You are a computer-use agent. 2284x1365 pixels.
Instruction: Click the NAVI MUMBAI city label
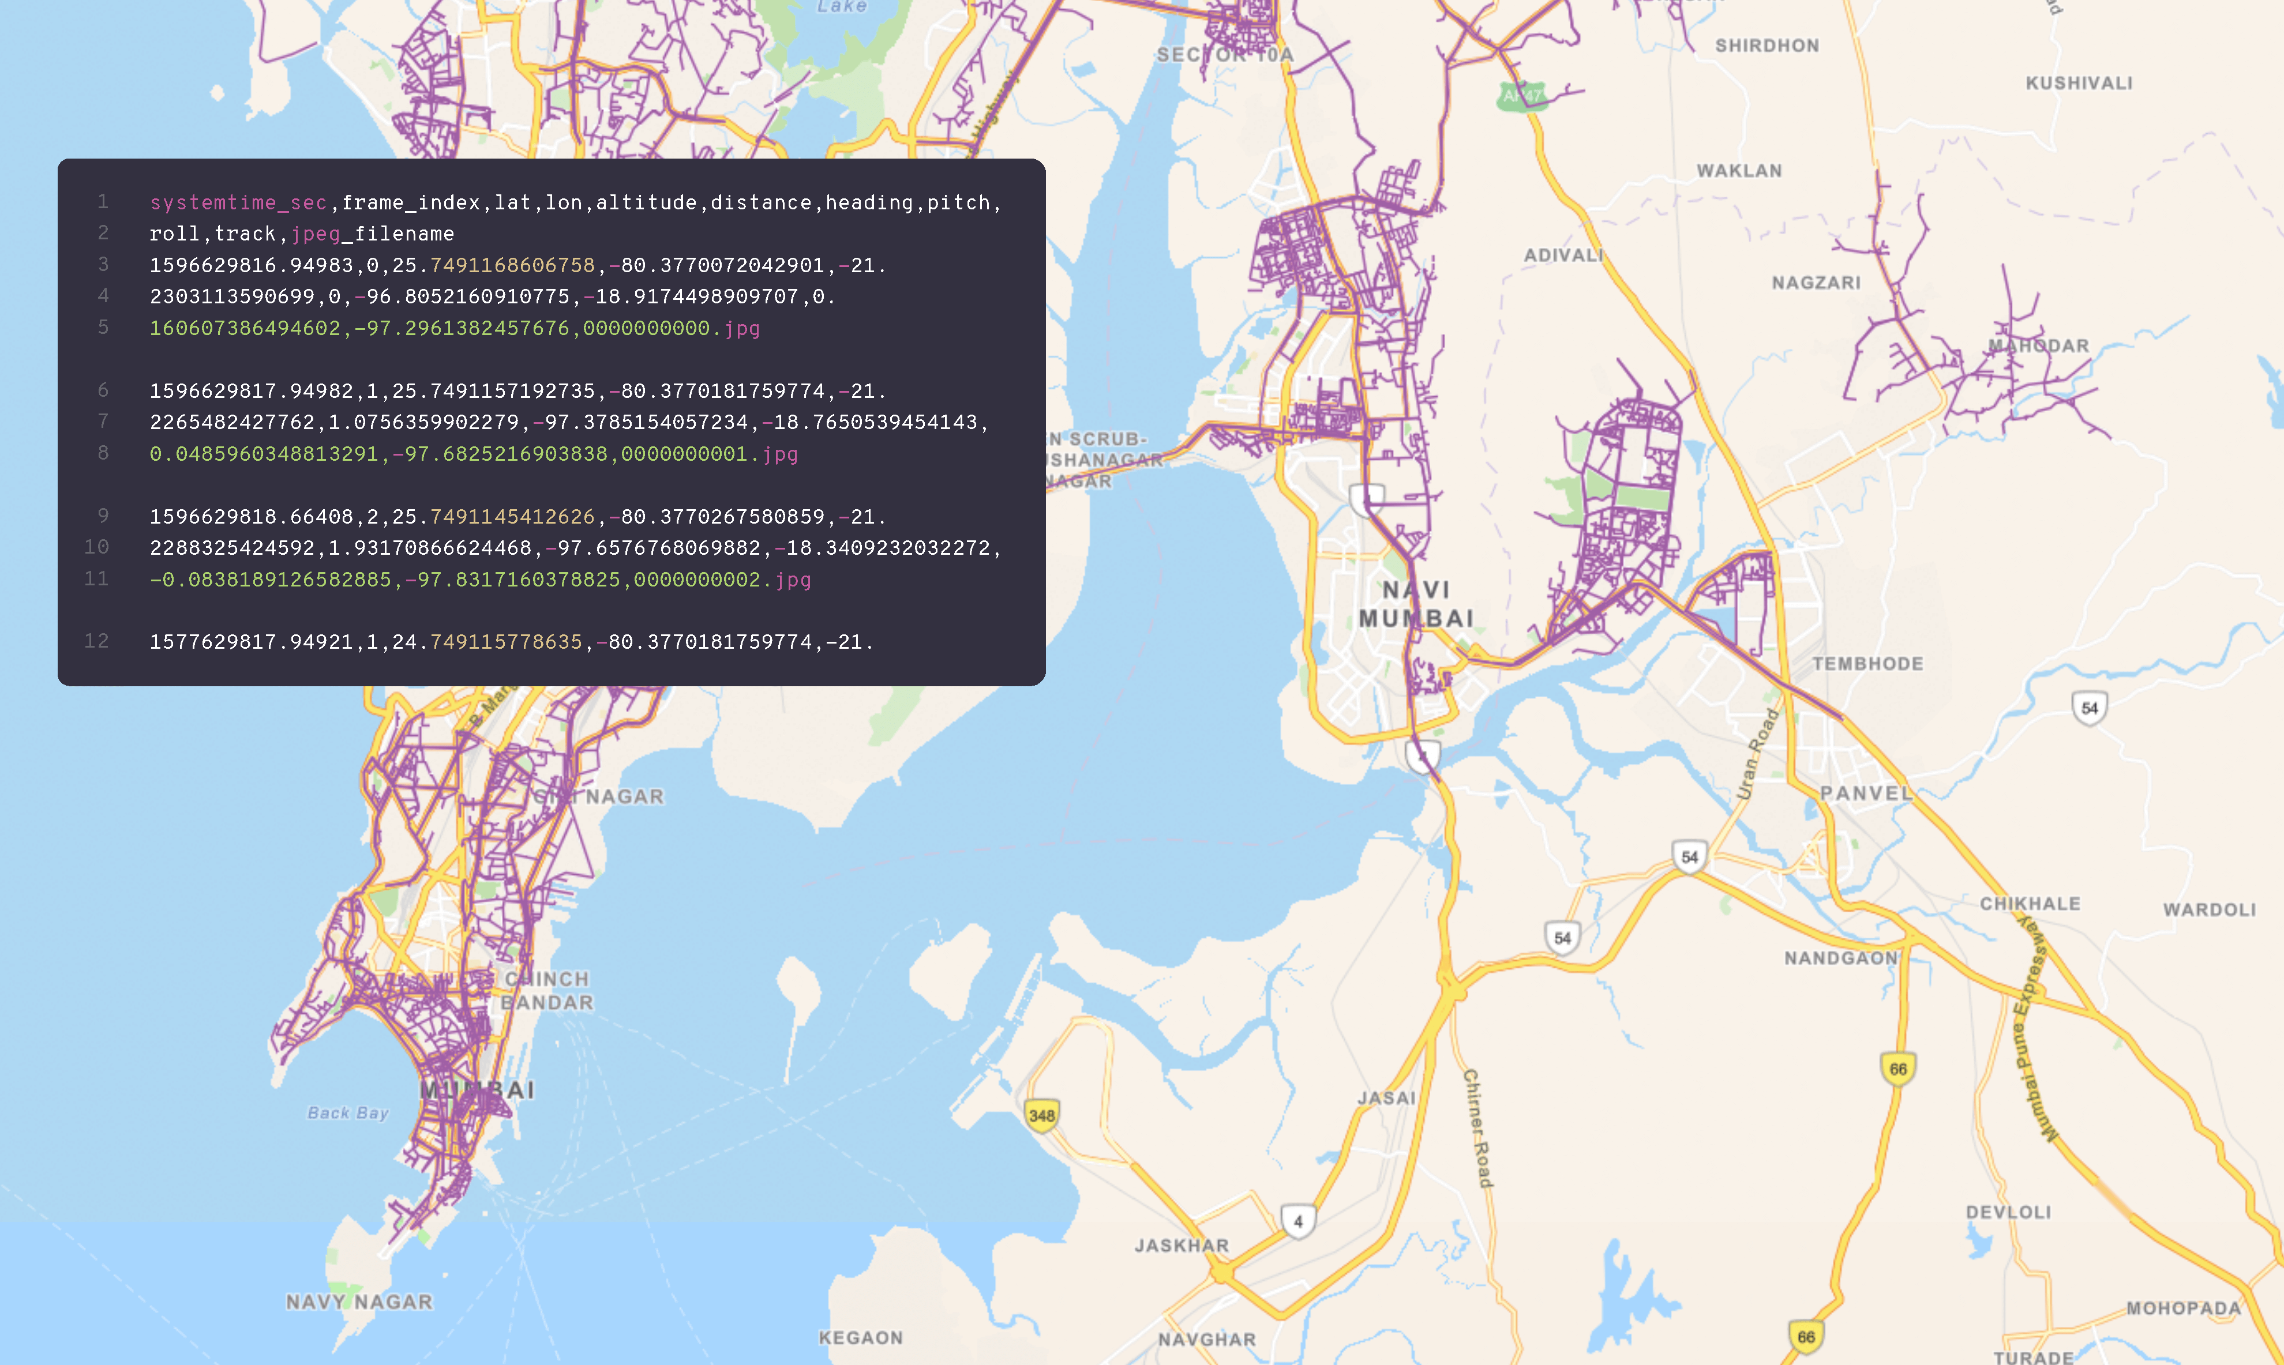[1416, 604]
